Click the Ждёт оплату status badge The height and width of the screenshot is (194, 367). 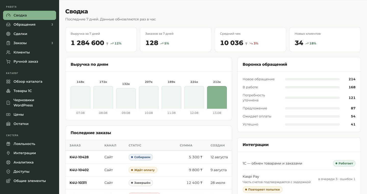coord(143,170)
